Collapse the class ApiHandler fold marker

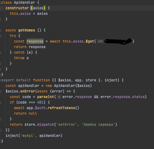(1, 3)
